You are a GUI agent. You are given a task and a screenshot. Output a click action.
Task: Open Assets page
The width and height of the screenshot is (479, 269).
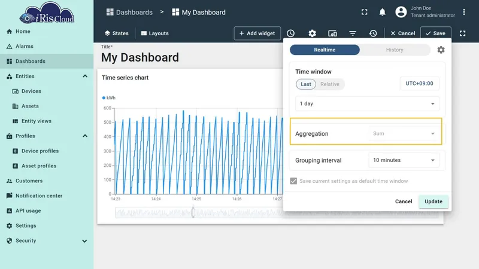tap(47, 106)
